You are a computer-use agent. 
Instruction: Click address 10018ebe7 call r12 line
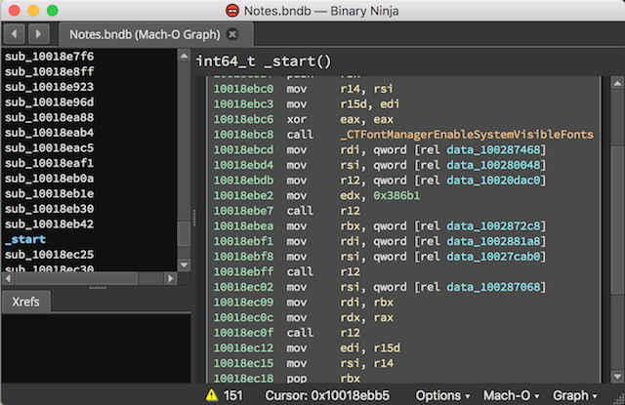[286, 211]
